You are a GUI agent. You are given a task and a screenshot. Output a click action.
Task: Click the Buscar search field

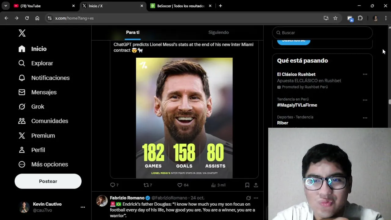[324, 33]
